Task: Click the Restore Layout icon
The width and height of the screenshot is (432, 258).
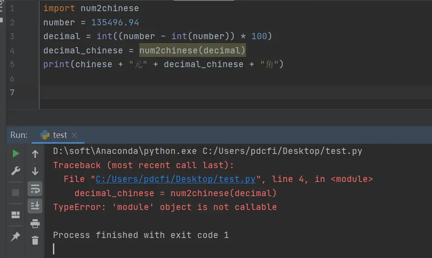Action: coord(16,215)
